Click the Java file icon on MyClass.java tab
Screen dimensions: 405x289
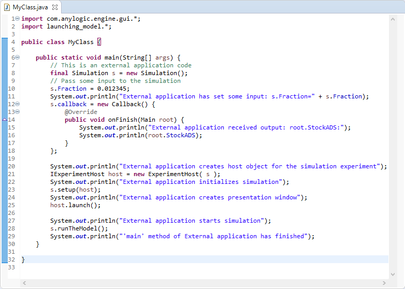coord(7,7)
